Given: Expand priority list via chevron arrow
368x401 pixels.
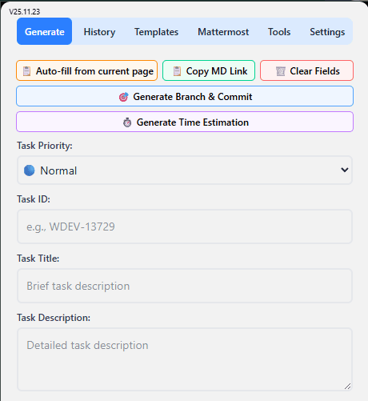Looking at the screenshot, I should pyautogui.click(x=345, y=170).
